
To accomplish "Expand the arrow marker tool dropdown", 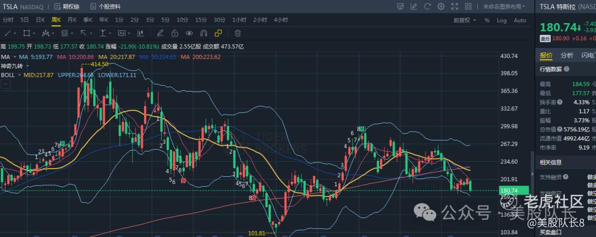I will click(x=91, y=34).
